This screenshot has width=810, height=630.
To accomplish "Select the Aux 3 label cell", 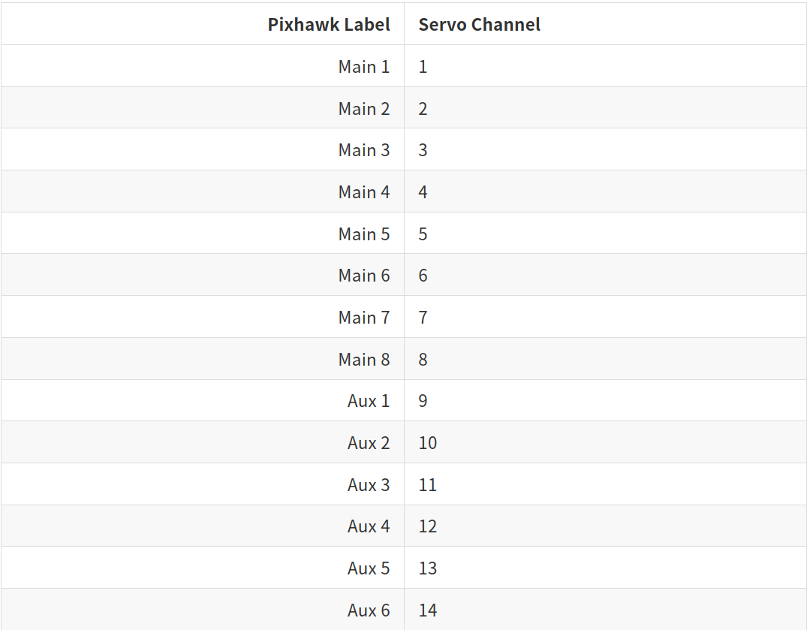I will click(x=369, y=485).
